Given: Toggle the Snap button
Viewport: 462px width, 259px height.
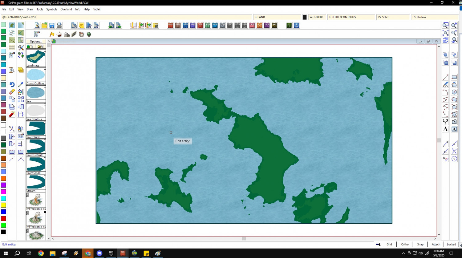Looking at the screenshot, I should click(420, 245).
